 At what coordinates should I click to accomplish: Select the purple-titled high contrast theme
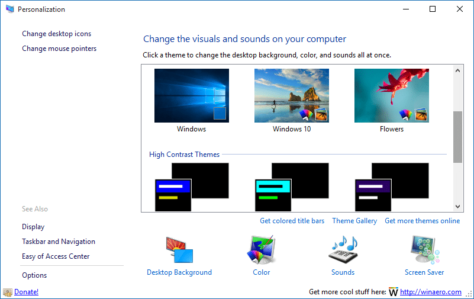(392, 187)
